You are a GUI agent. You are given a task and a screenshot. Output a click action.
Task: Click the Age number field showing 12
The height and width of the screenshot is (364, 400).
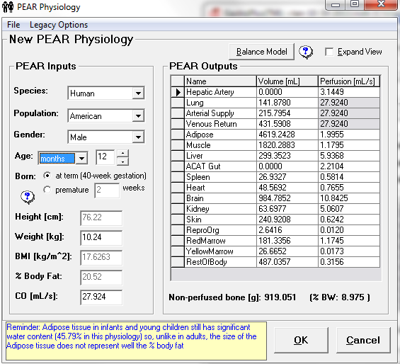coord(105,157)
